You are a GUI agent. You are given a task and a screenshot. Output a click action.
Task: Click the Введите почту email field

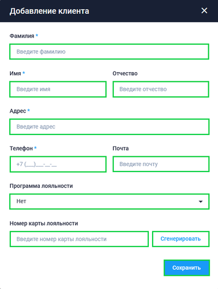pos(161,164)
